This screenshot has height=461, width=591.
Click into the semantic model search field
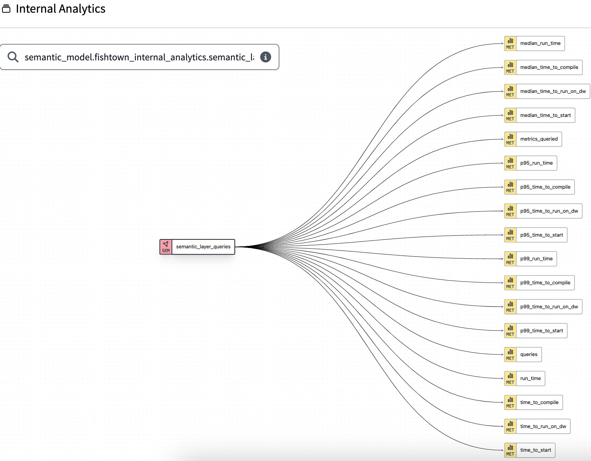point(137,57)
